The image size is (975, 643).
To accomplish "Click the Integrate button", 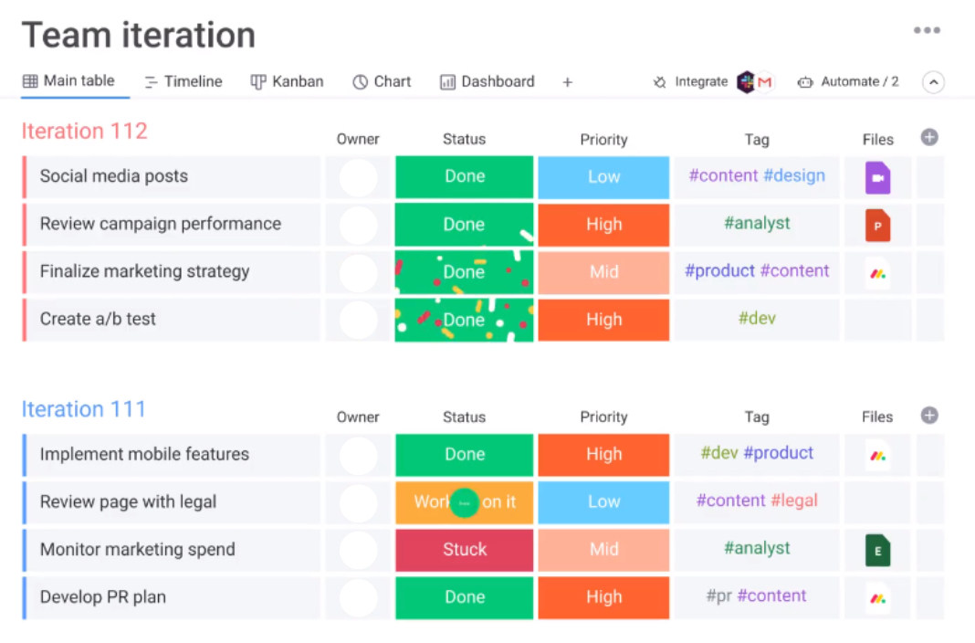I will pyautogui.click(x=691, y=82).
